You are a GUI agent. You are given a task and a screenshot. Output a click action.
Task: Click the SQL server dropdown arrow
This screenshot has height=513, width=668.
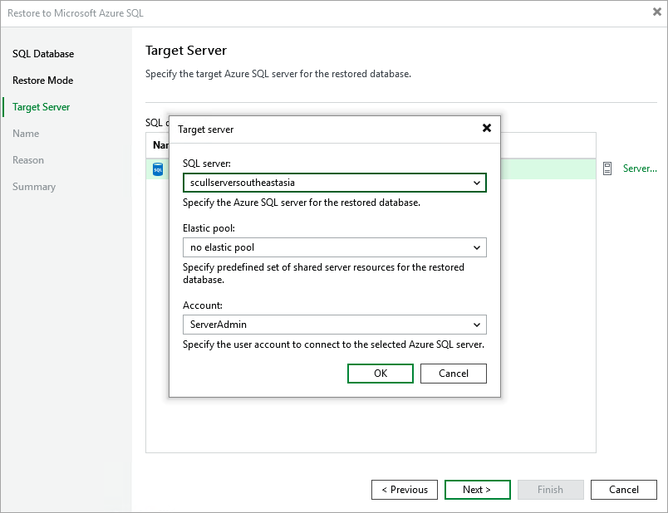point(477,183)
